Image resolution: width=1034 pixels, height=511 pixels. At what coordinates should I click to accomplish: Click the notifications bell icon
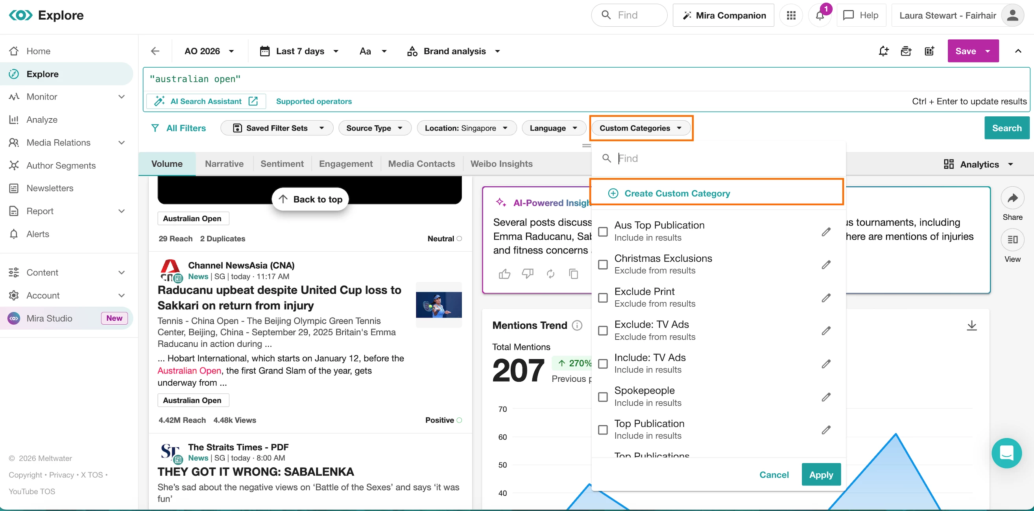[820, 16]
